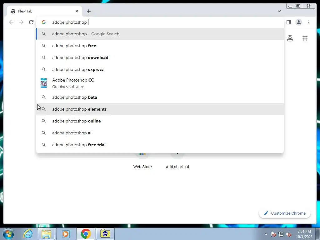Launch Internet Explorer from taskbar
This screenshot has width=320, height=240.
pyautogui.click(x=28, y=234)
